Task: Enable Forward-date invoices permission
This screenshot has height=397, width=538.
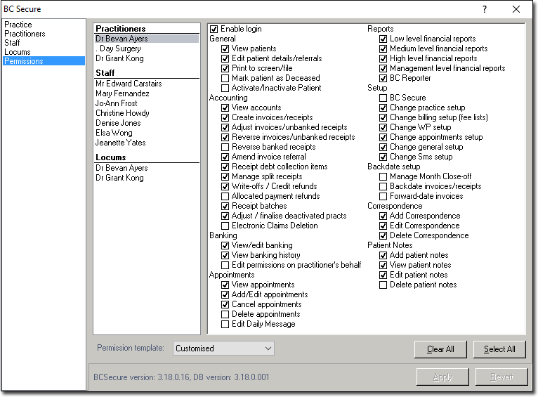Action: point(383,196)
